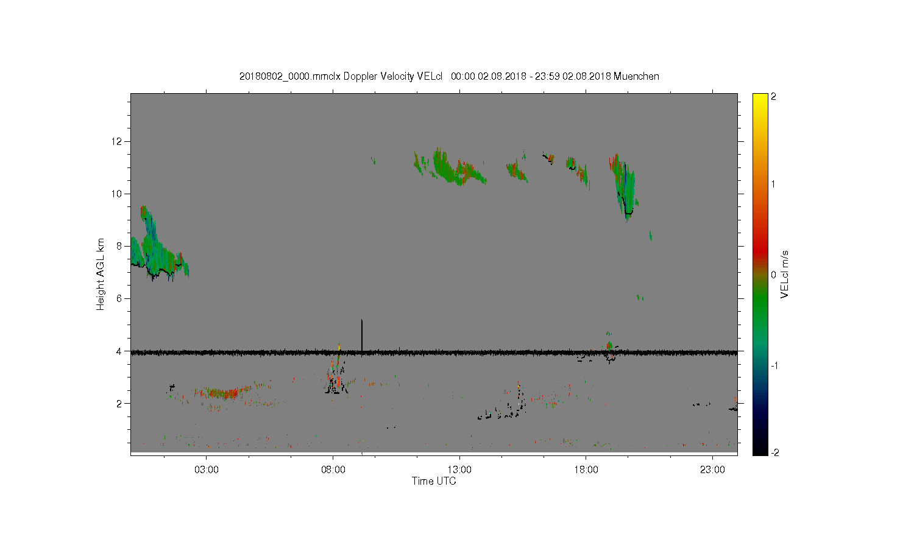
Task: Click the plot title text 20180802_0000.mmclx
Action: pos(290,77)
